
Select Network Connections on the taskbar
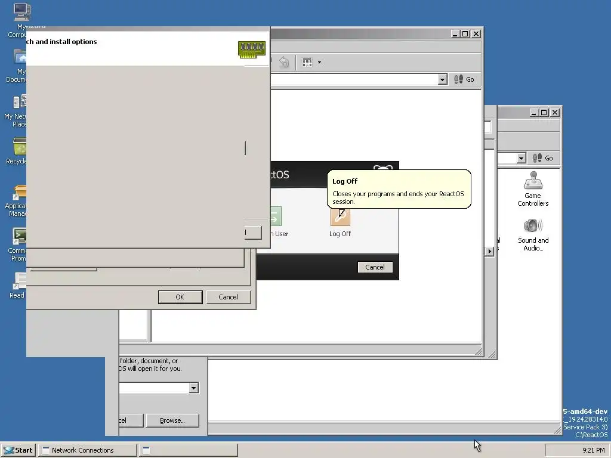point(88,450)
